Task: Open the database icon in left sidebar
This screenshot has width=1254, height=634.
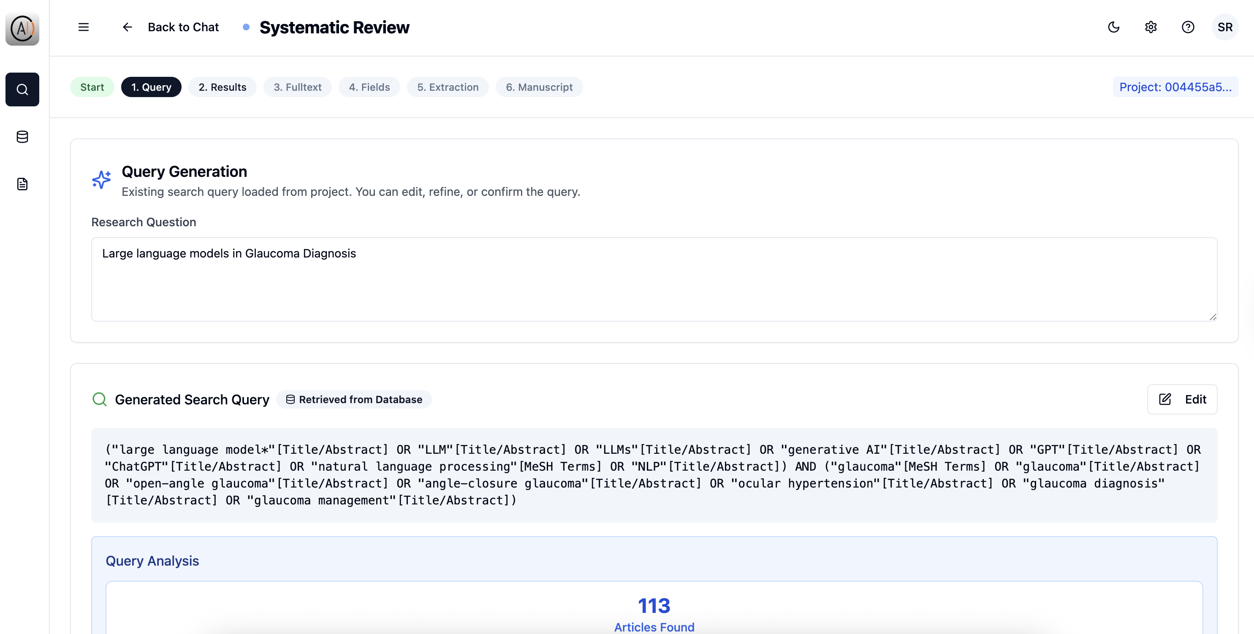Action: tap(22, 137)
